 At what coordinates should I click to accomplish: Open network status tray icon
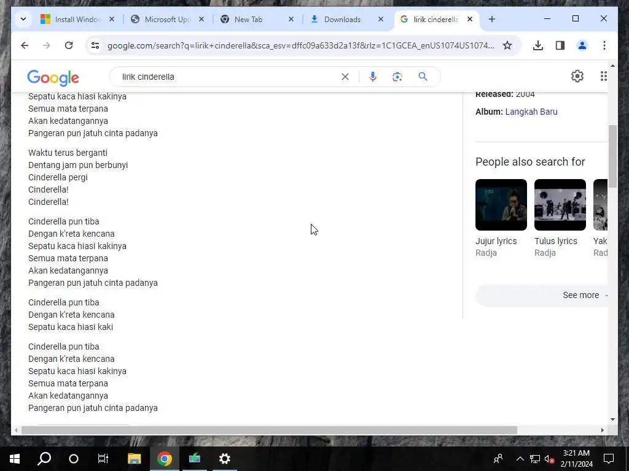point(535,459)
